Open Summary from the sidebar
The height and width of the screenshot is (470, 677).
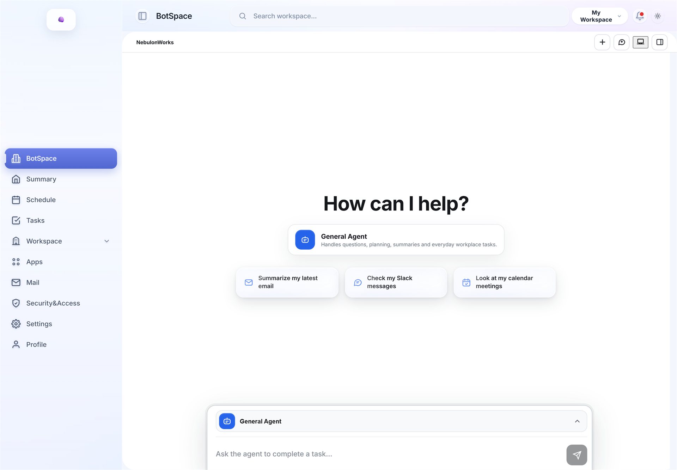(61, 179)
